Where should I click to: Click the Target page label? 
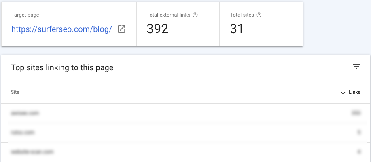[x=25, y=15]
